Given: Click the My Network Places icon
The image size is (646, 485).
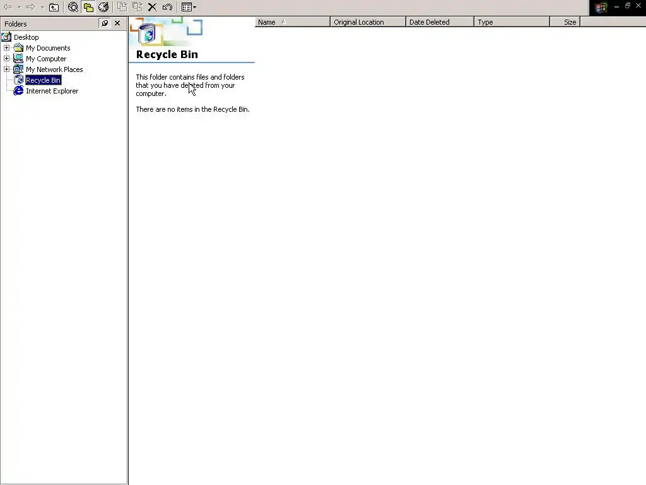Looking at the screenshot, I should coord(18,69).
